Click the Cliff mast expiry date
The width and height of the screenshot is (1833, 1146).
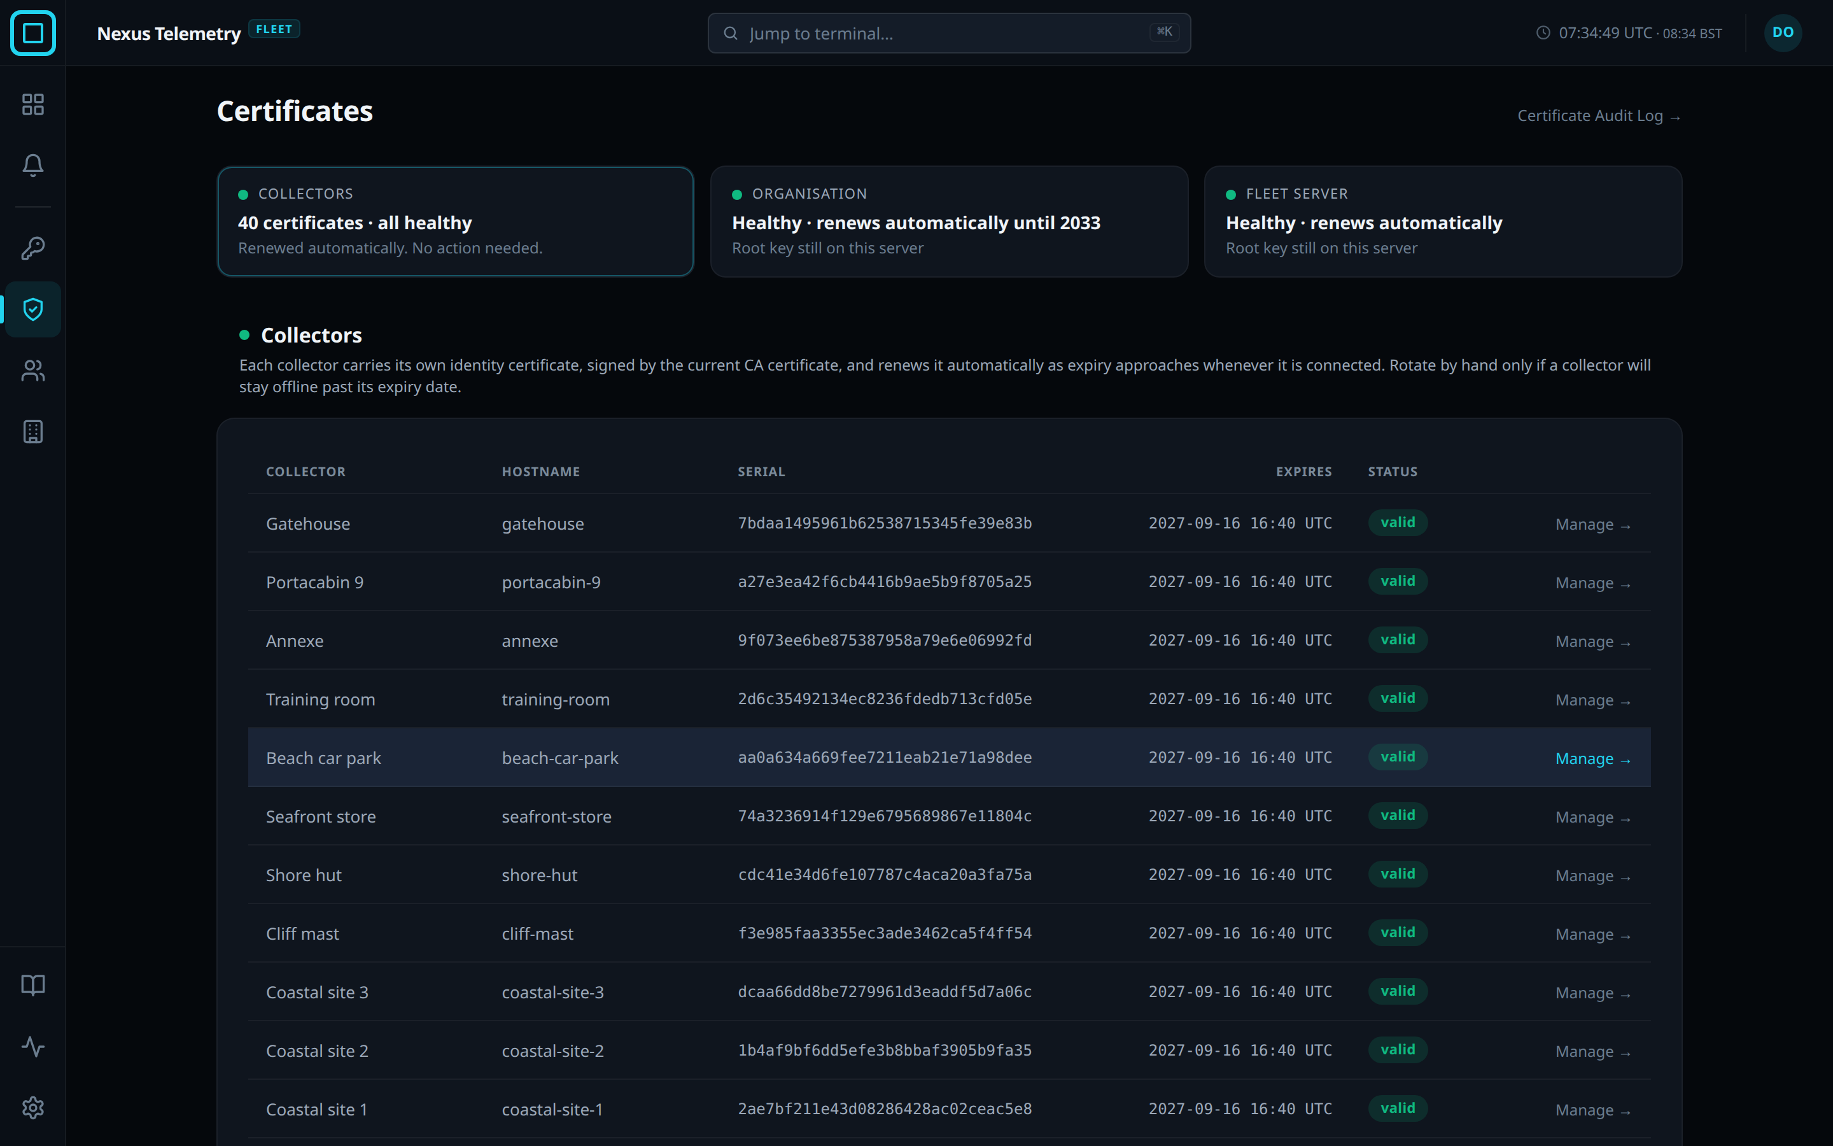tap(1240, 933)
